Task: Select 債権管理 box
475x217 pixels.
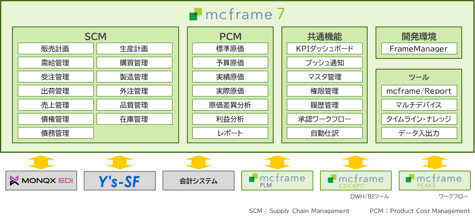Action: click(x=56, y=119)
